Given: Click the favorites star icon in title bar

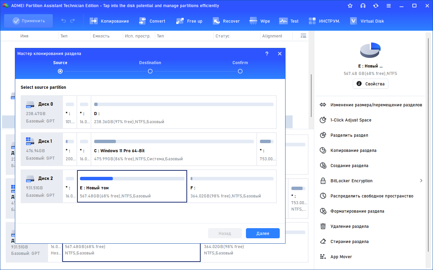Looking at the screenshot, I should click(350, 6).
